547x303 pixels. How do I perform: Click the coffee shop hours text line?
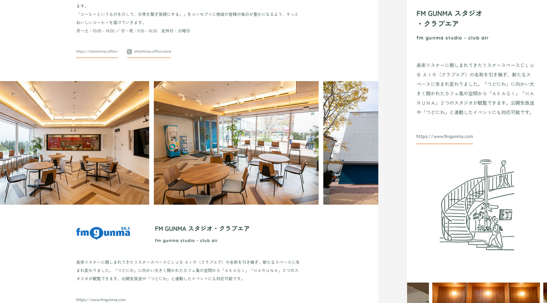pos(133,31)
